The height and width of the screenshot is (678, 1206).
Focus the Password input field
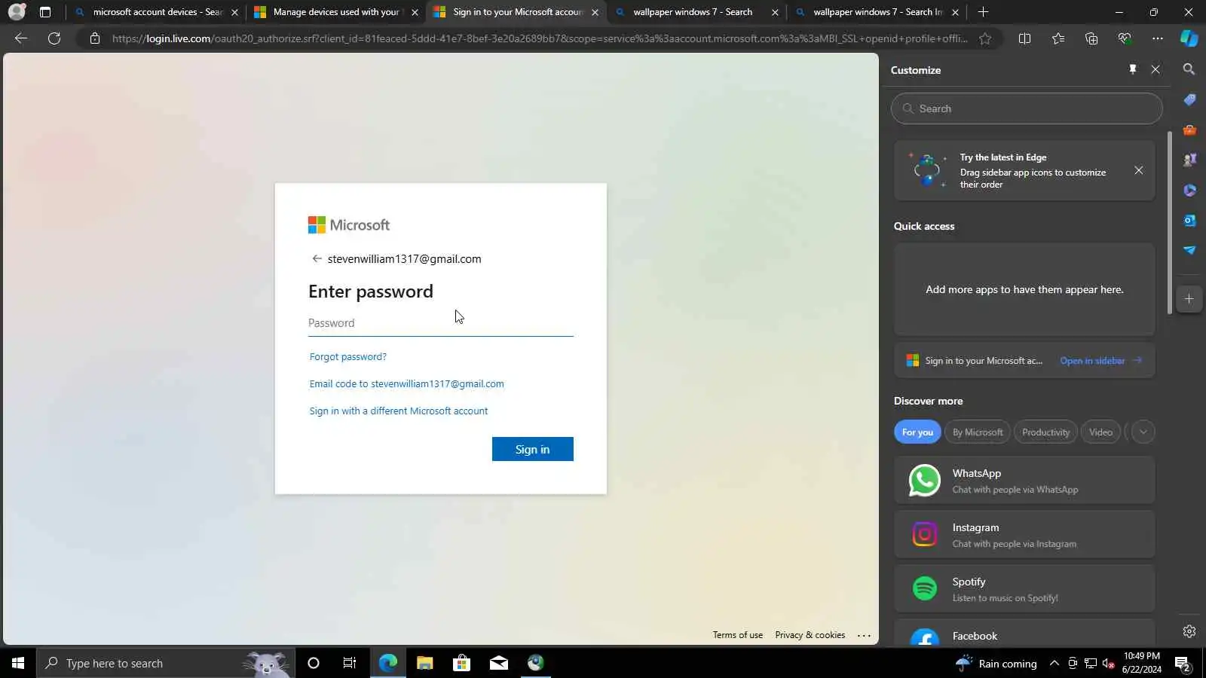(x=441, y=323)
